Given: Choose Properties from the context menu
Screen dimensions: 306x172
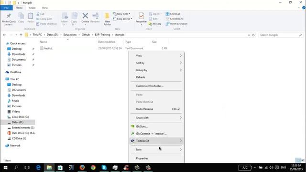Looking at the screenshot, I should (x=156, y=158).
